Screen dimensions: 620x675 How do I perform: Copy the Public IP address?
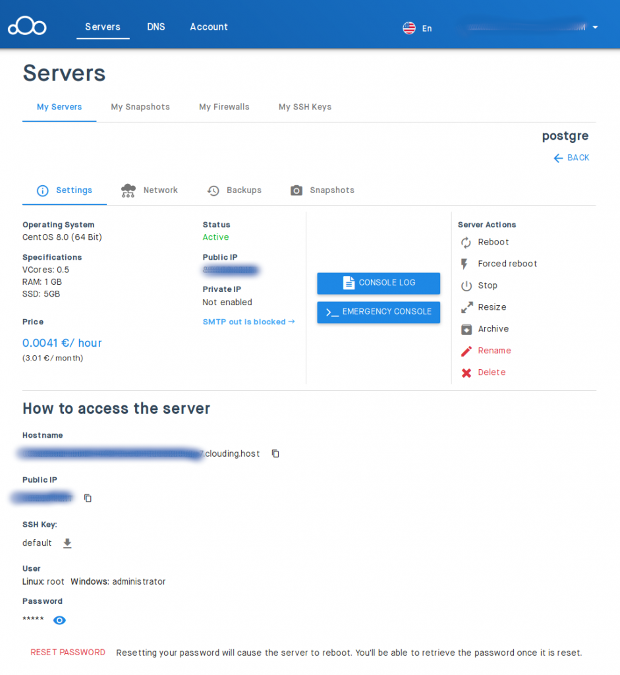coord(88,498)
